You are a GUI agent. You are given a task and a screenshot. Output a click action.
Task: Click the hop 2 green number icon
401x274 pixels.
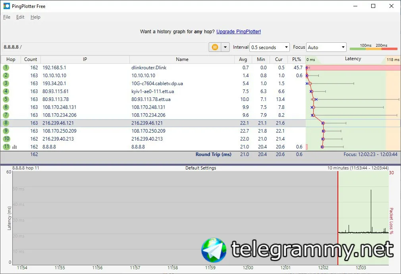(6, 76)
